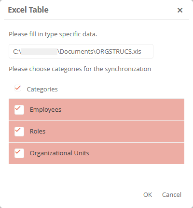This screenshot has width=193, height=208.
Task: Click the Excel Table dialog title
Action: [x=28, y=10]
